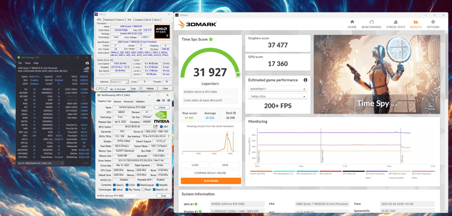Open the GPU-Z graphics card selector dropdown
The image size is (452, 216).
[118, 195]
